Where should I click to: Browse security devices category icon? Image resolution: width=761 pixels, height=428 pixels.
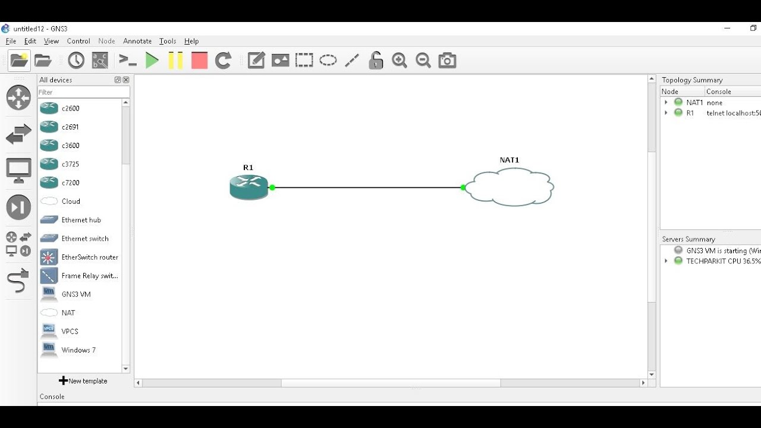coord(18,207)
